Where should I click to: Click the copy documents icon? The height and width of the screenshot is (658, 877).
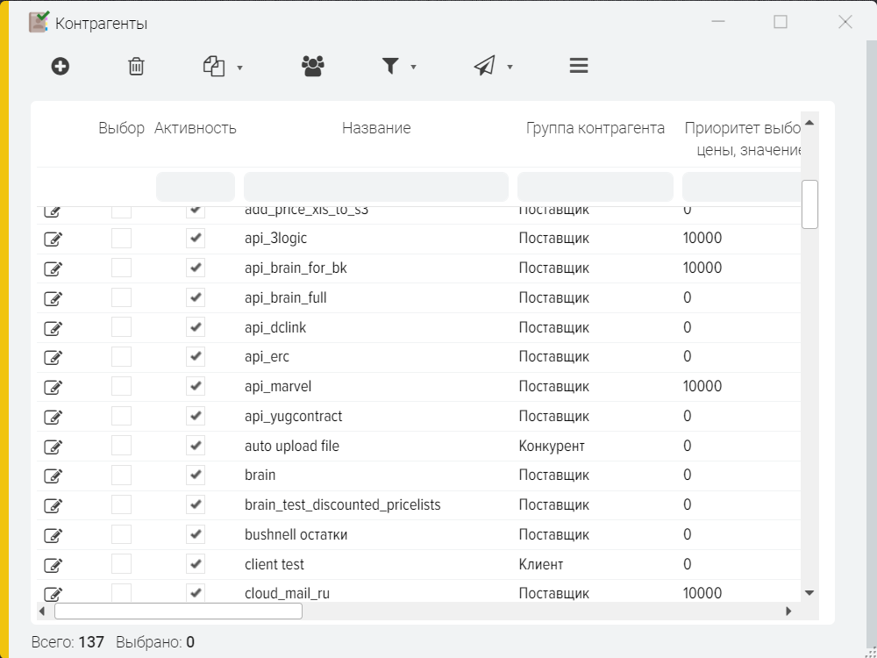pyautogui.click(x=214, y=66)
